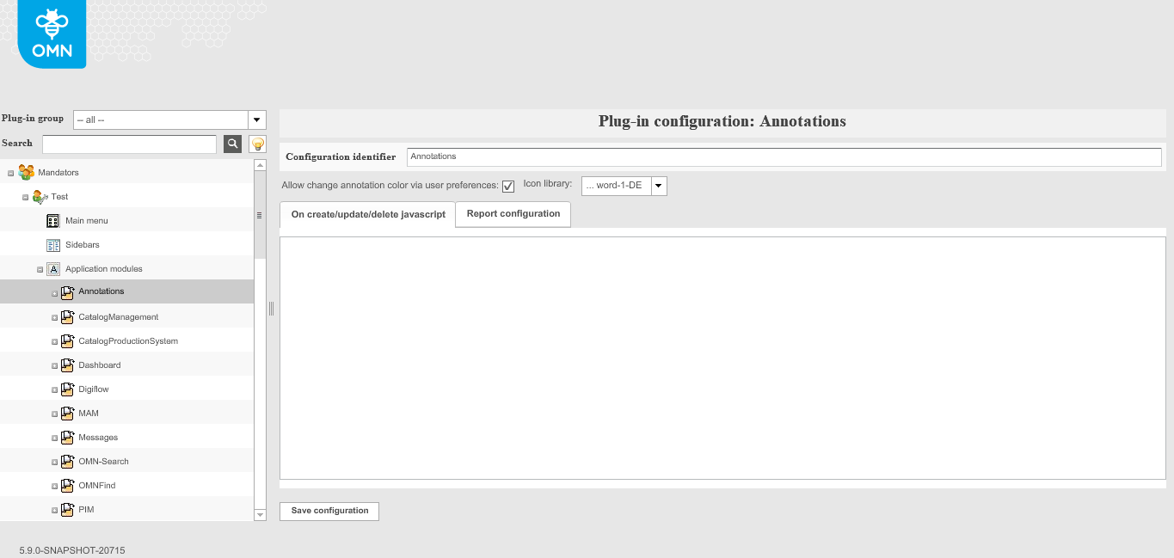The height and width of the screenshot is (558, 1174).
Task: Expand the Annotations tree node
Action: [x=53, y=292]
